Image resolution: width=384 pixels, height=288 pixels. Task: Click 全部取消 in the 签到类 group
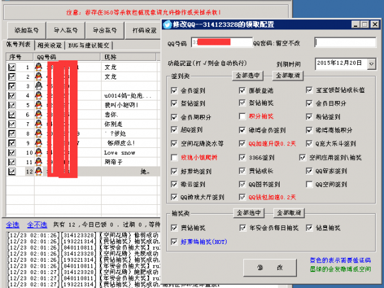click(288, 76)
